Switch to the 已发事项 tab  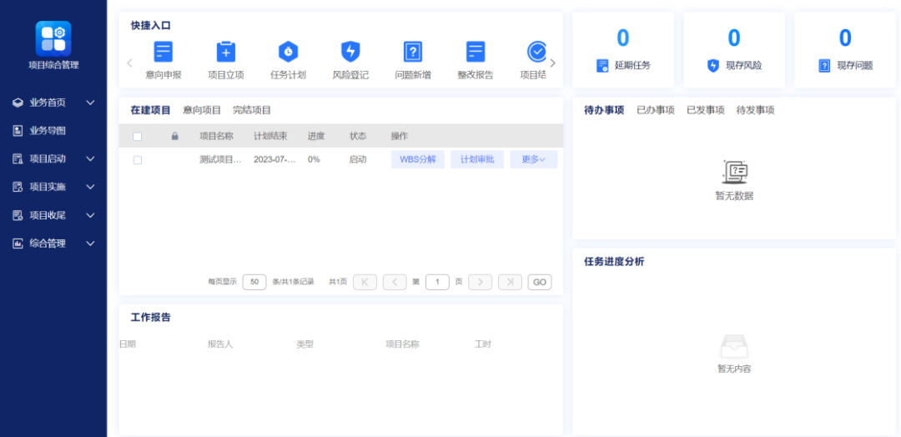click(x=706, y=110)
